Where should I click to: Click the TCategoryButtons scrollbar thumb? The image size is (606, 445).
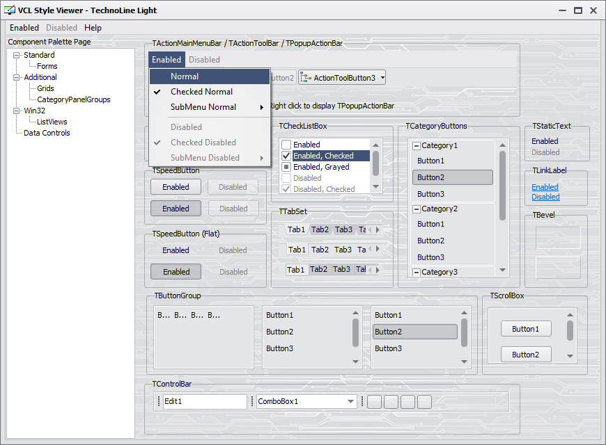[502, 186]
